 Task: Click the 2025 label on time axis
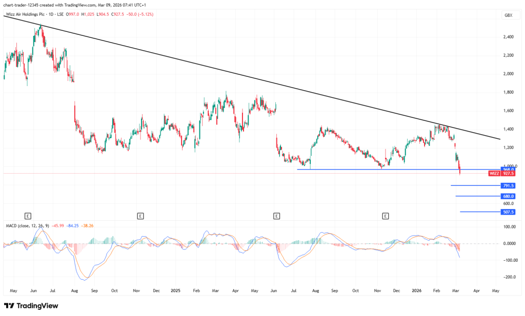[176, 290]
